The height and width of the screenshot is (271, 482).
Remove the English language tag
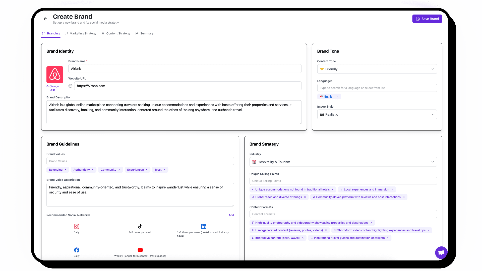pyautogui.click(x=337, y=96)
